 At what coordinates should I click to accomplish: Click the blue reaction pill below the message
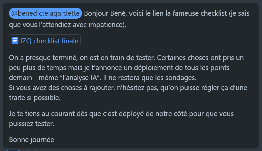13,150
